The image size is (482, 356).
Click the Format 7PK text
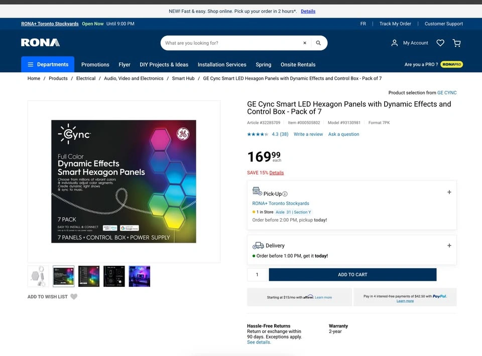pos(379,123)
